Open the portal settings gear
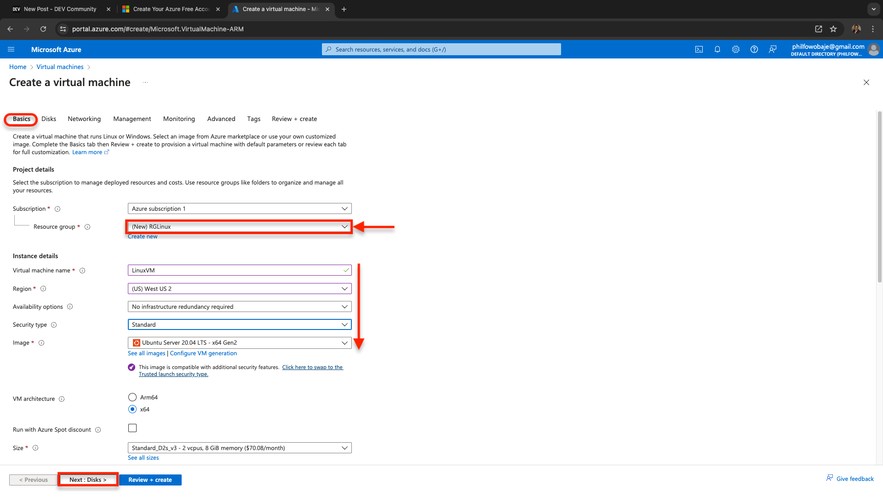Screen dimensions: 883x497 (x=735, y=49)
